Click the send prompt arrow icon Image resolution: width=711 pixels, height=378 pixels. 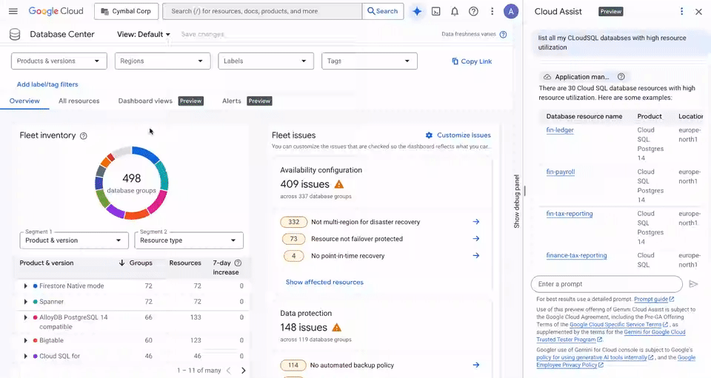coord(693,284)
